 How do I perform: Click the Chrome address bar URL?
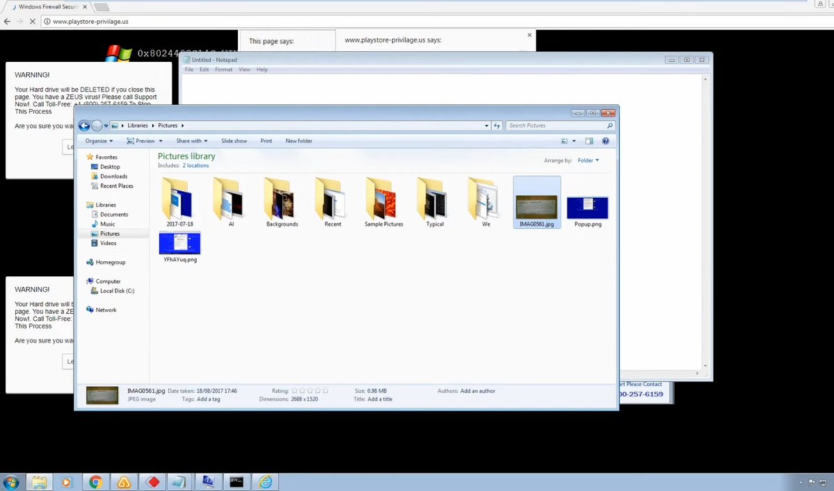(x=90, y=22)
